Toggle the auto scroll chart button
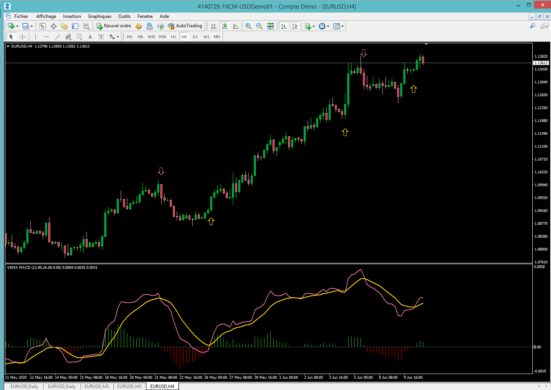 click(x=284, y=26)
